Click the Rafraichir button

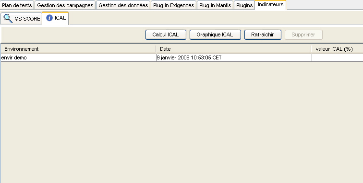pos(263,34)
